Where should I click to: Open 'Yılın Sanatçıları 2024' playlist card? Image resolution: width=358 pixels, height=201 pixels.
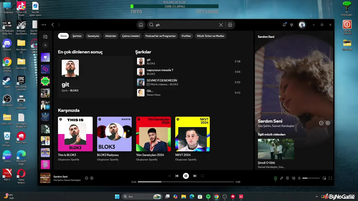coord(154,139)
